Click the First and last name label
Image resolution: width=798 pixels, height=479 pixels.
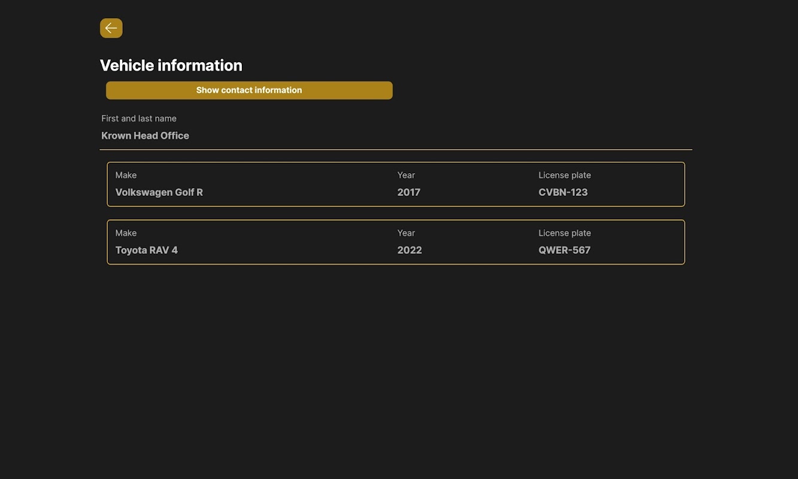coord(138,119)
